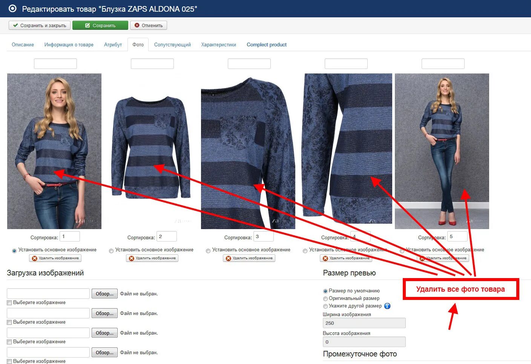Click the sort field containing 1
531x364 pixels.
[70, 236]
